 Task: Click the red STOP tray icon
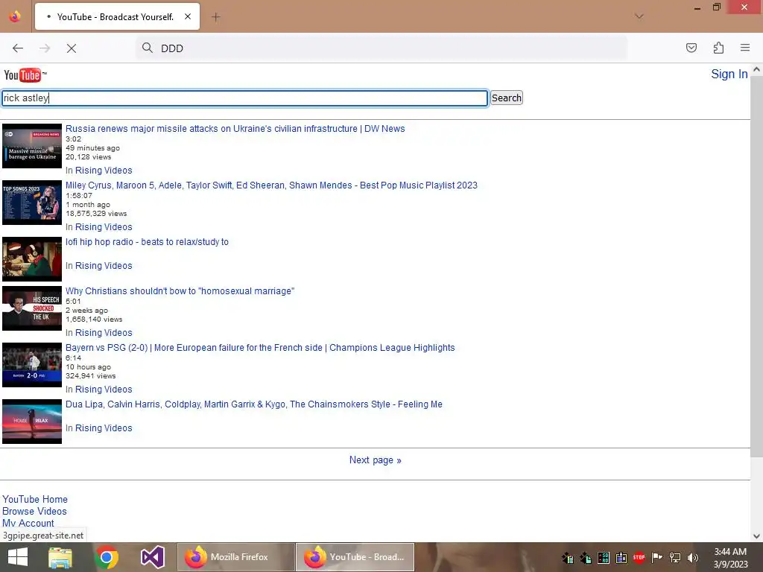click(639, 557)
